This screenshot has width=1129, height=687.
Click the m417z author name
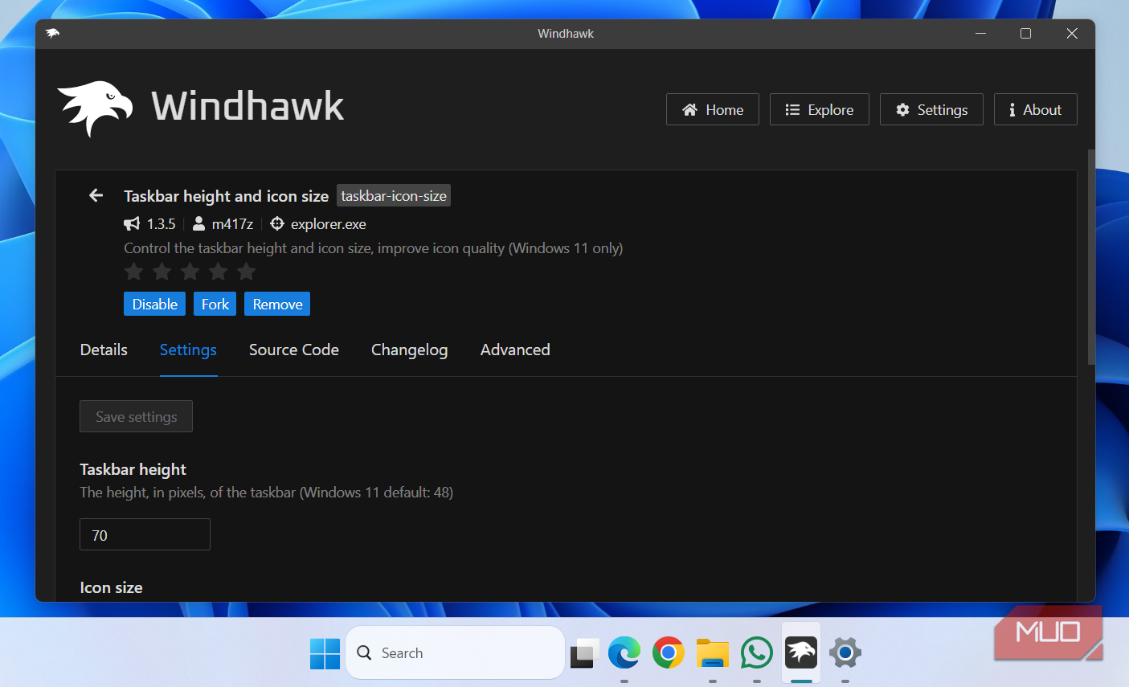click(x=232, y=224)
